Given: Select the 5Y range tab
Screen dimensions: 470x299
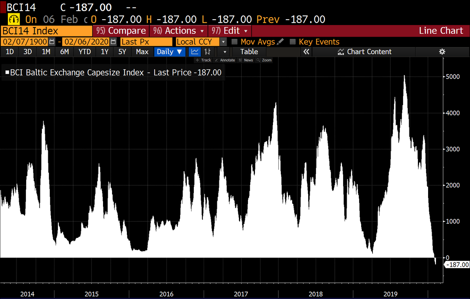Looking at the screenshot, I should point(122,52).
